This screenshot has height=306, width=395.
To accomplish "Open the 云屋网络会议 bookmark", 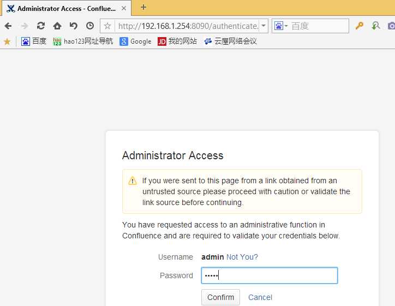I will 230,41.
